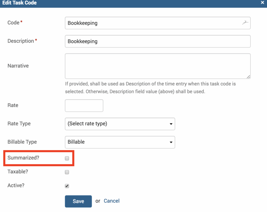Open the Rate Type dropdown

point(120,124)
